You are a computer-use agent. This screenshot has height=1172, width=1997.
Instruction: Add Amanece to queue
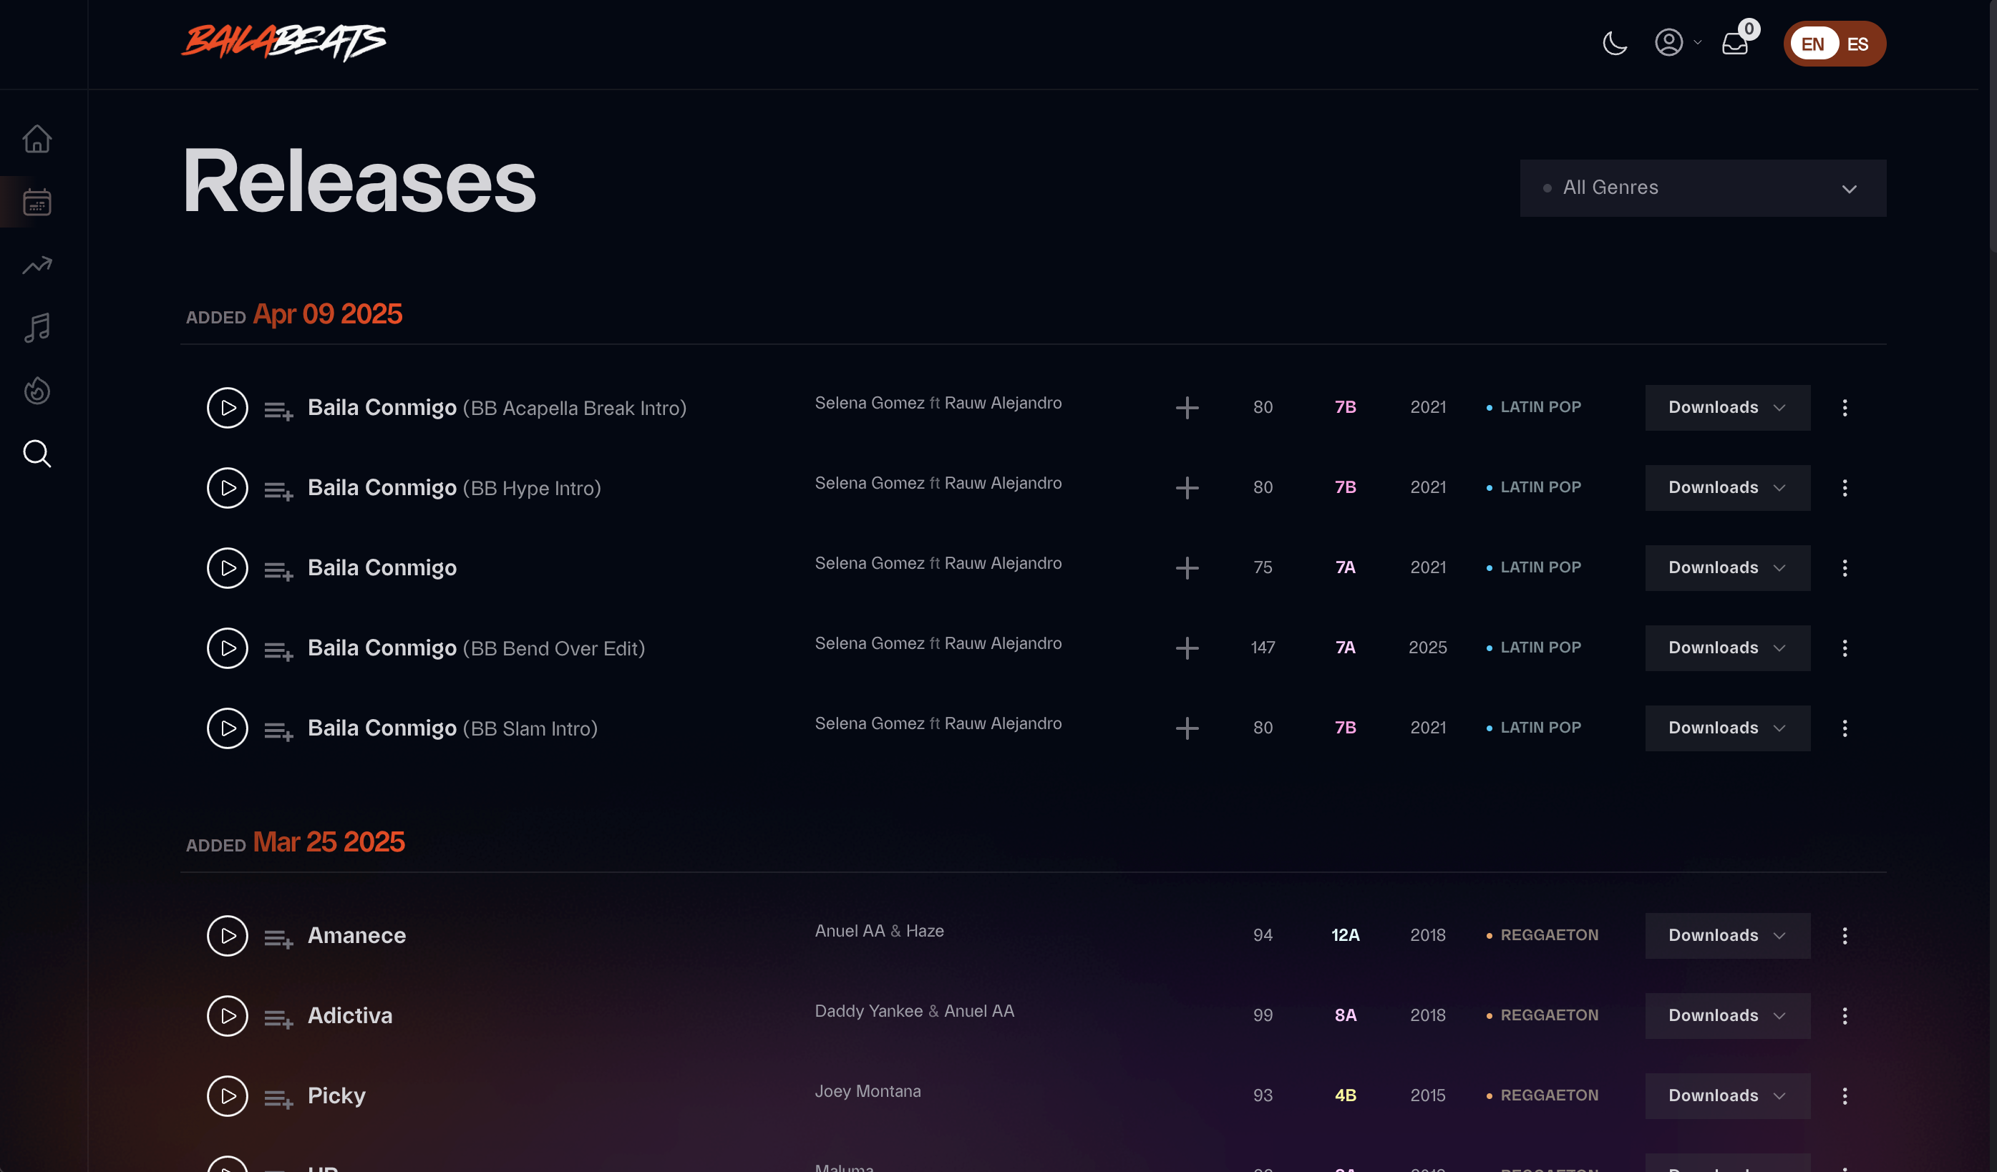[278, 938]
